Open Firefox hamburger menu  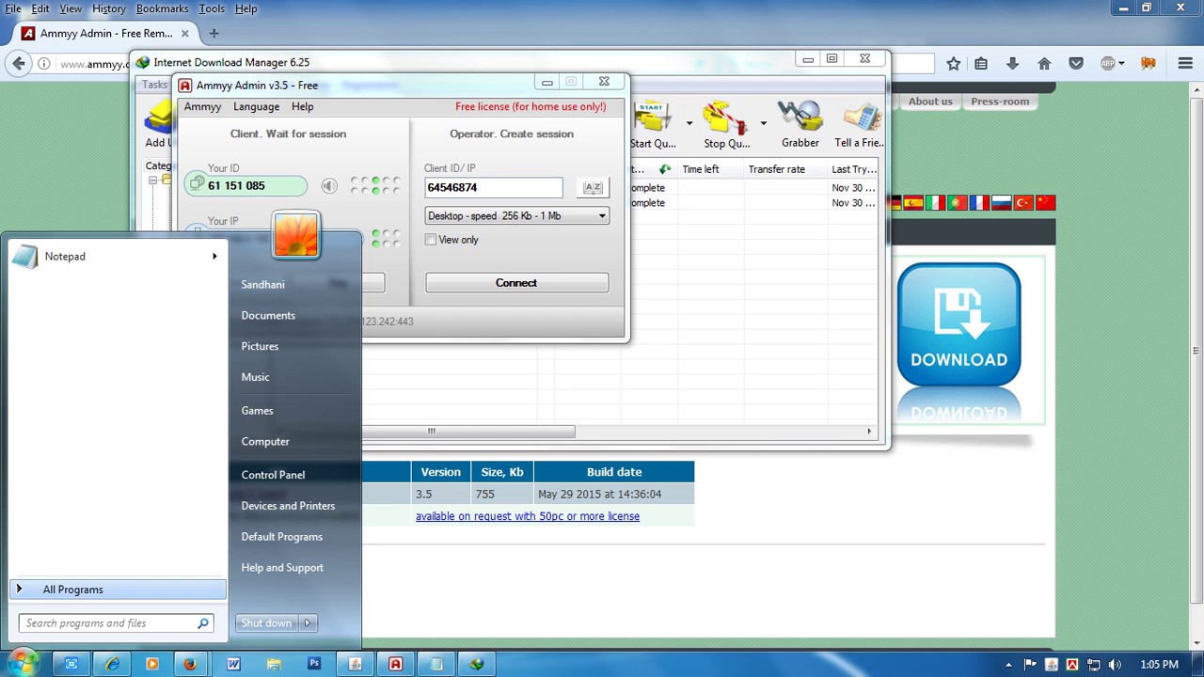point(1185,63)
